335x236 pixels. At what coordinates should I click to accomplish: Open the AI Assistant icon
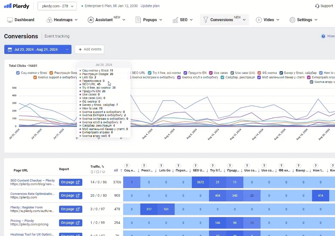[91, 20]
